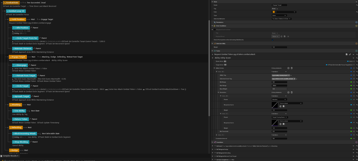Click pencil edit icon on Request Combat Token task
Viewport: 358px width, 161px height.
[x=350, y=54]
